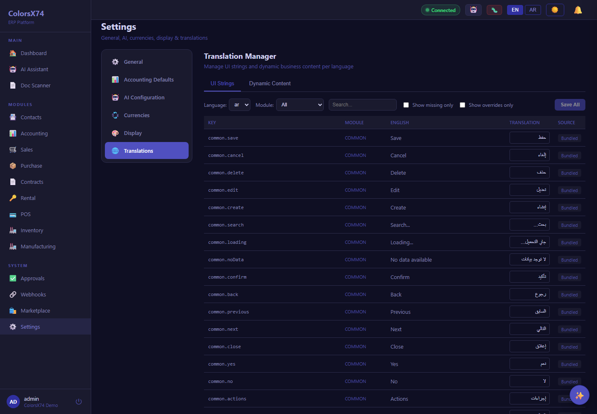Enable Show overrides only checkbox
Image resolution: width=597 pixels, height=414 pixels.
(x=462, y=105)
